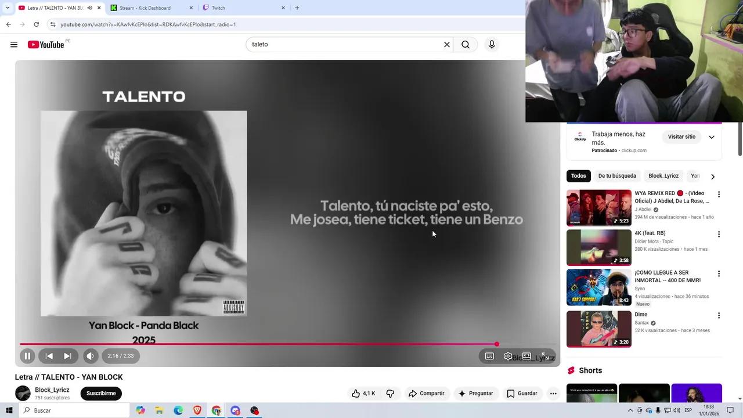Mute the video player volume
The image size is (743, 418).
click(90, 356)
